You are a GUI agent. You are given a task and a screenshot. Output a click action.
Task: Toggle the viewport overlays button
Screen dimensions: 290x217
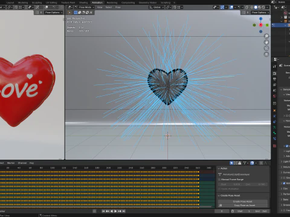(231, 7)
